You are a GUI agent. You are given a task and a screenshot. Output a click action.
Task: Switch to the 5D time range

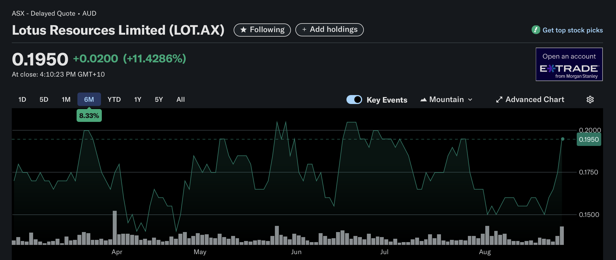click(44, 100)
